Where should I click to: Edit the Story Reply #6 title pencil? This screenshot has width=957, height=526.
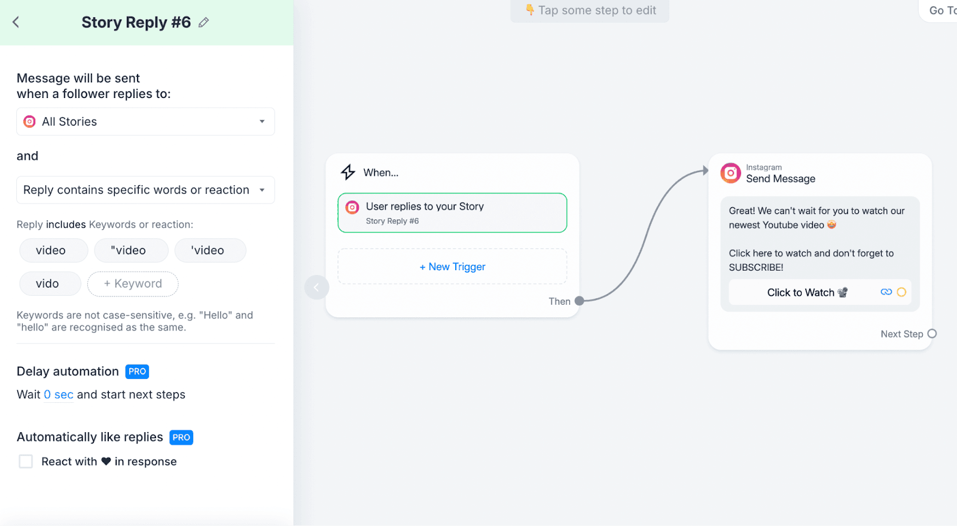tap(203, 23)
